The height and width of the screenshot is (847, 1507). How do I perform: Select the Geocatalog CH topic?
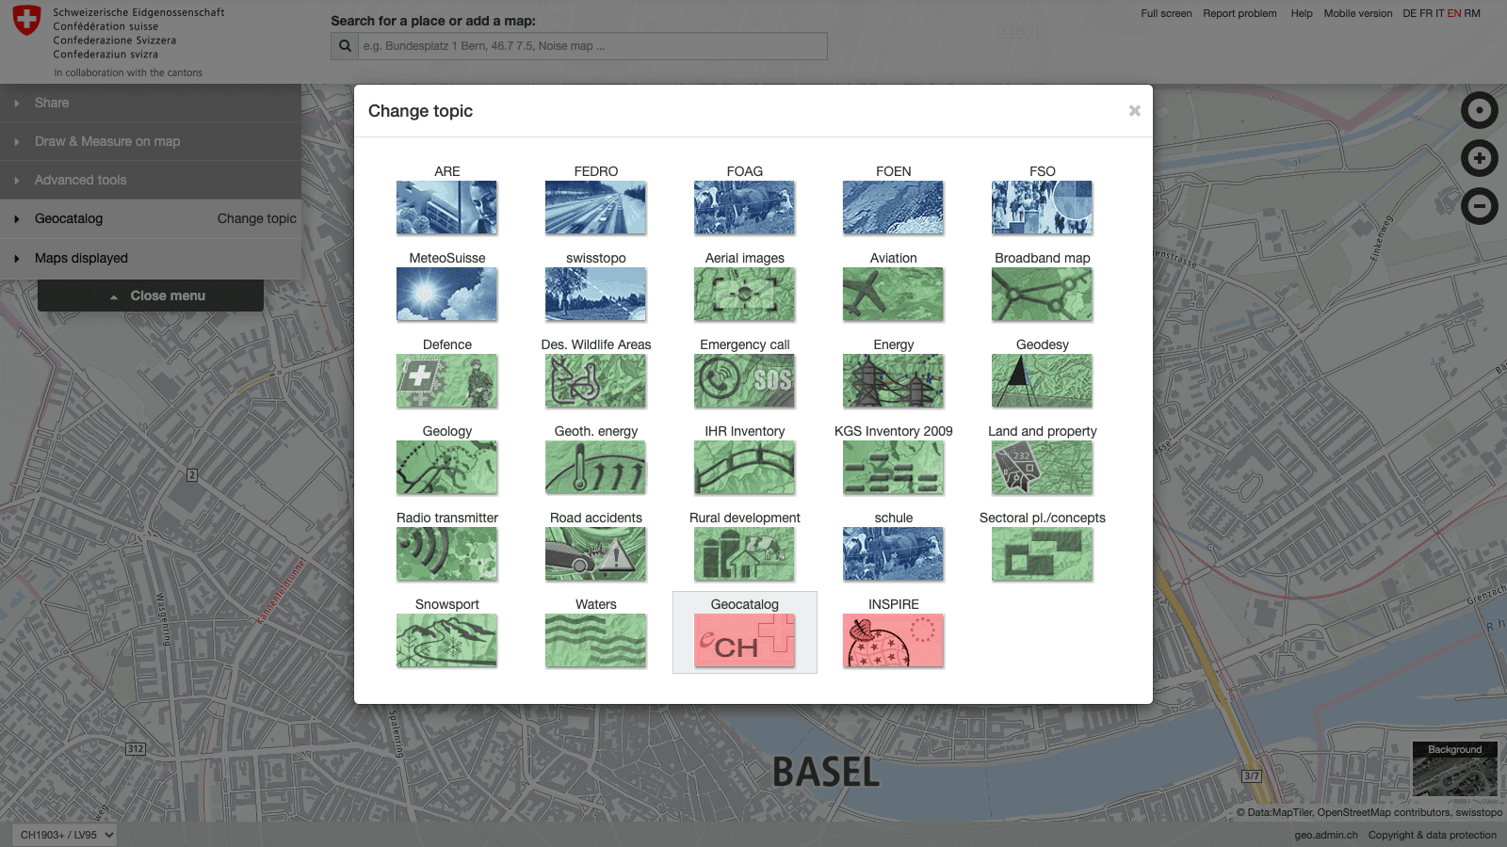(x=744, y=640)
